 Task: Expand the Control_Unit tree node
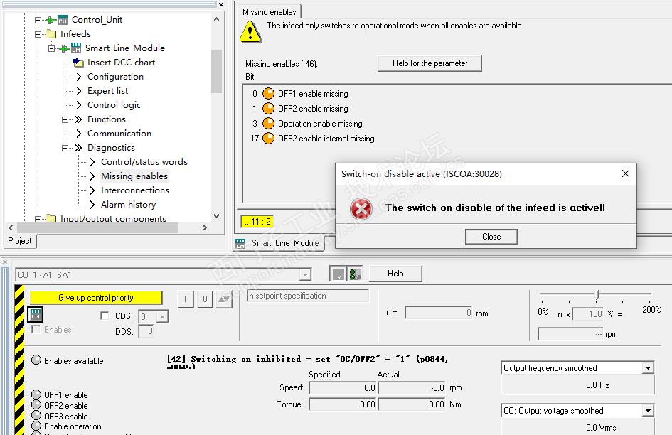click(x=38, y=20)
